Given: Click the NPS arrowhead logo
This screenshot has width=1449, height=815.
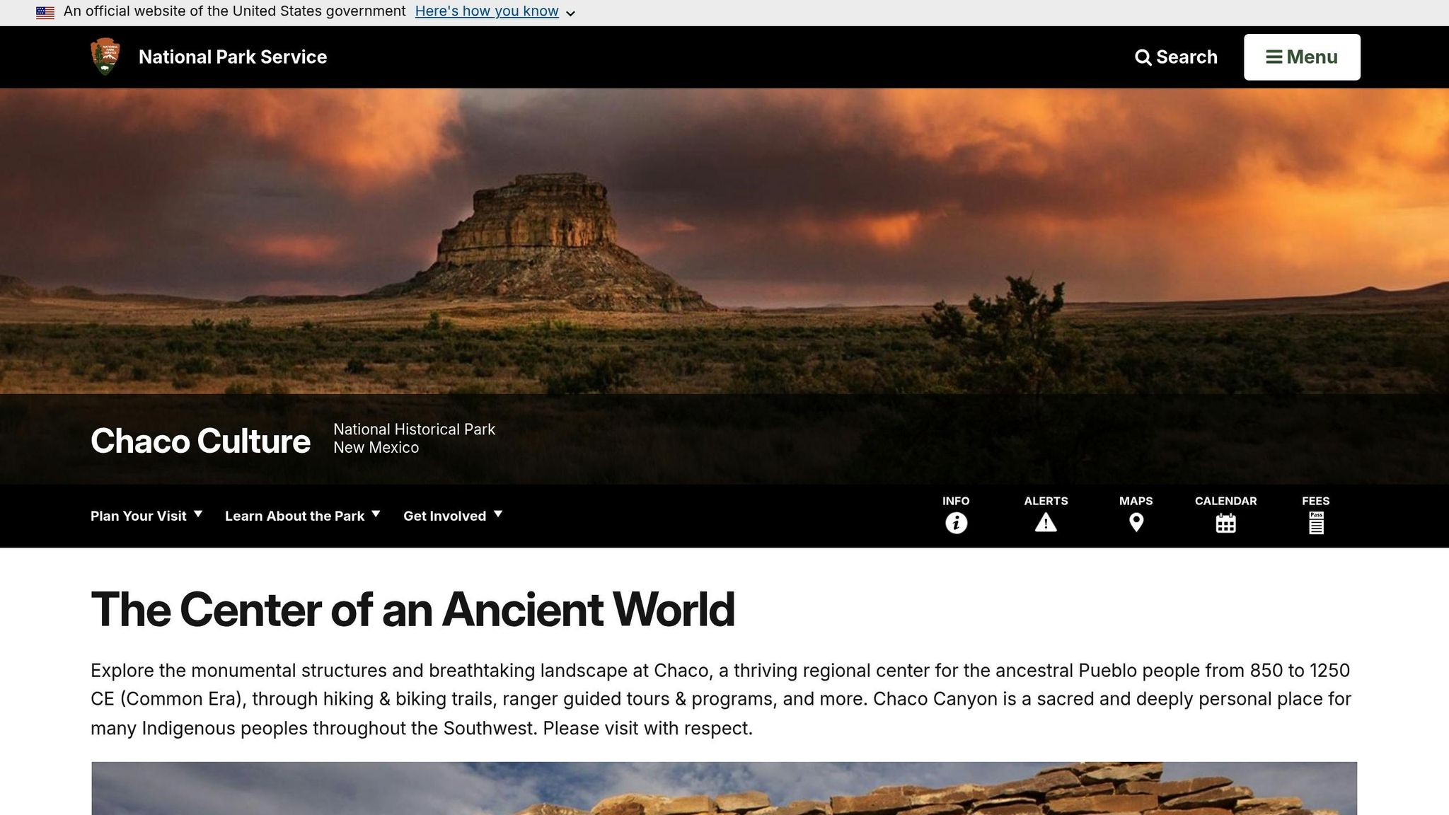Looking at the screenshot, I should pyautogui.click(x=105, y=57).
